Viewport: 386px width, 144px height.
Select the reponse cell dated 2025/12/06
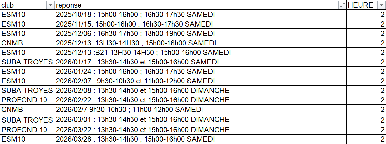(135, 34)
